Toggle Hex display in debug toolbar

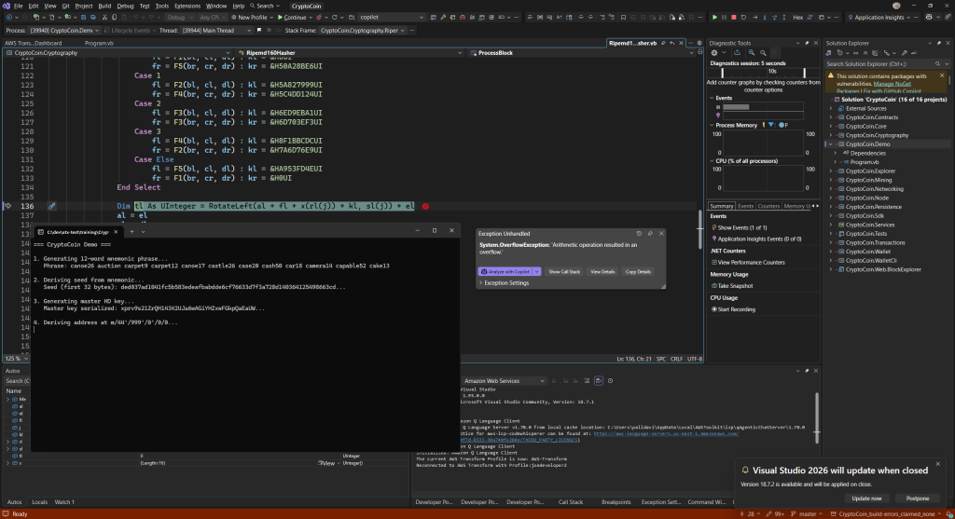pos(798,18)
